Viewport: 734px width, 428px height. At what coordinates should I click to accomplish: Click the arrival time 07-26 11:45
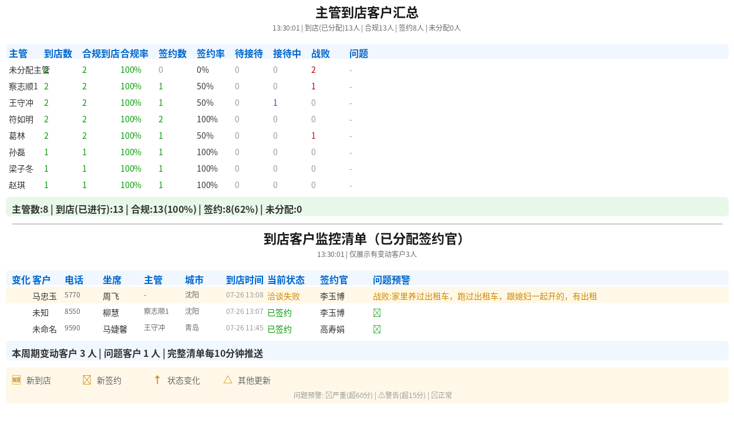245,328
